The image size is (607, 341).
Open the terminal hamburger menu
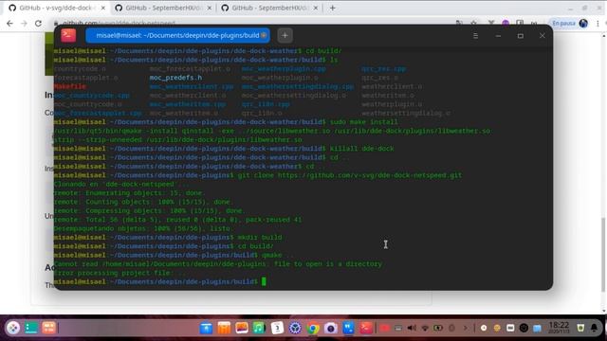point(475,36)
